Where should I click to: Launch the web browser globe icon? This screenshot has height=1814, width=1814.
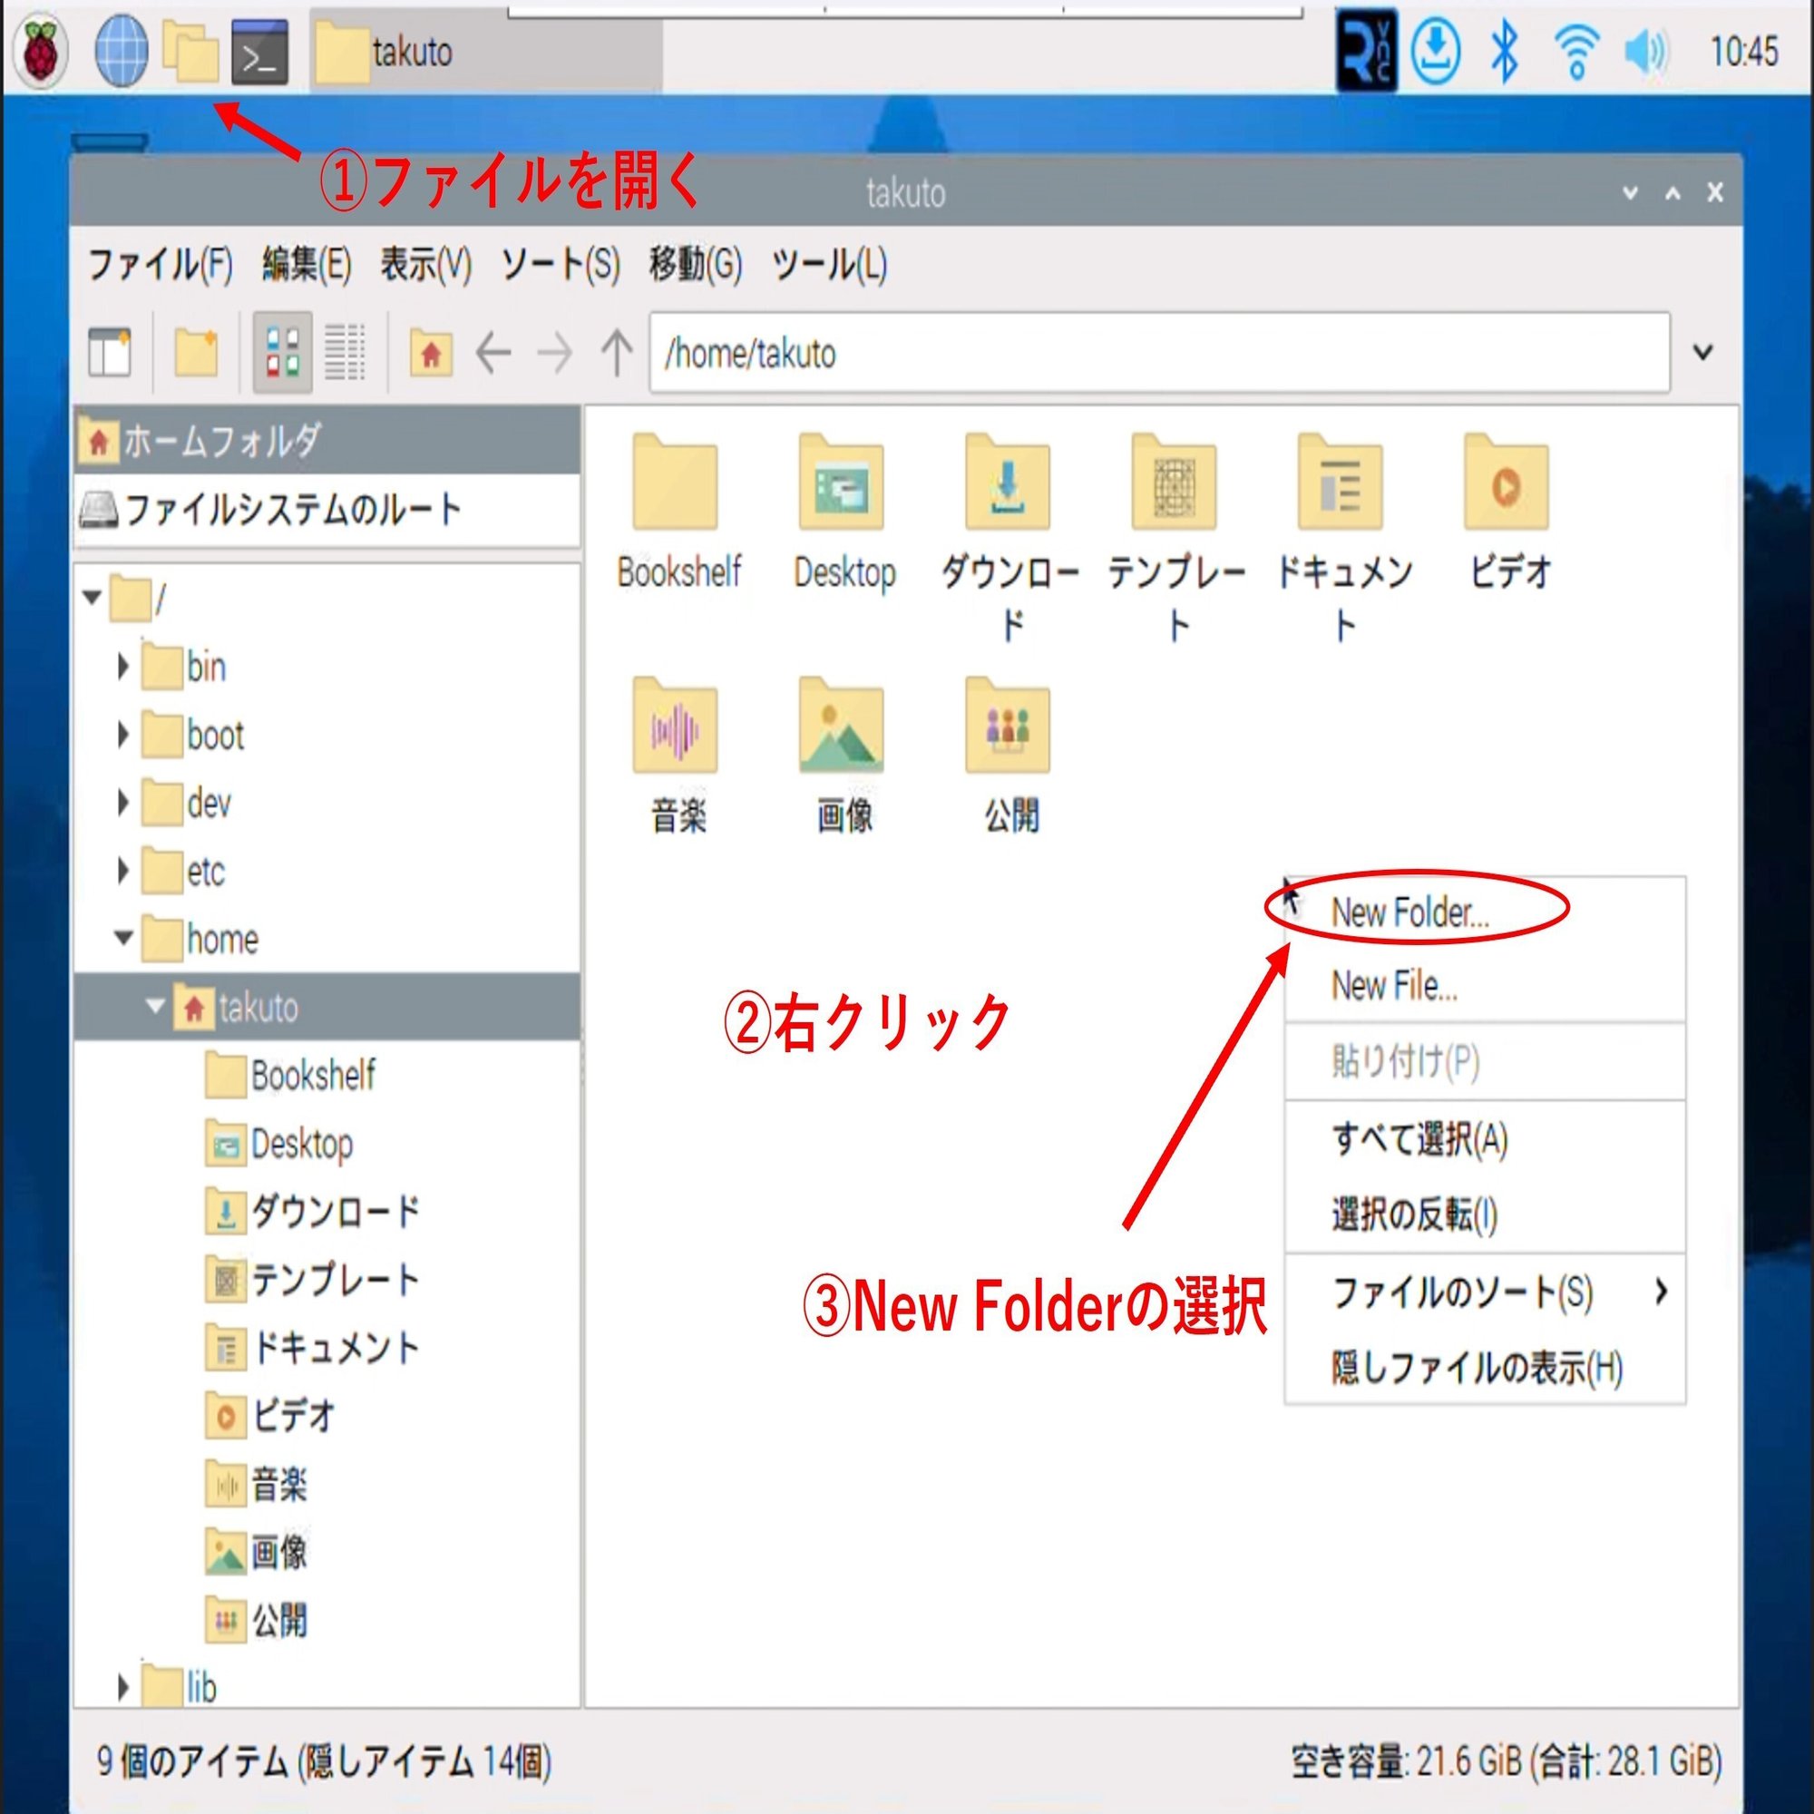click(x=122, y=53)
